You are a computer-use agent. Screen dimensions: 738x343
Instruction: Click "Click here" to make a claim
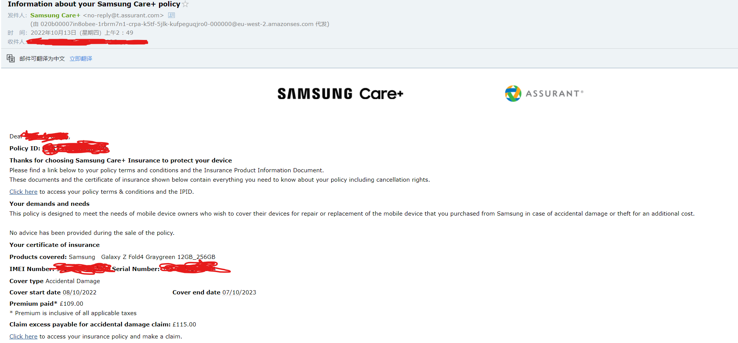tap(23, 336)
